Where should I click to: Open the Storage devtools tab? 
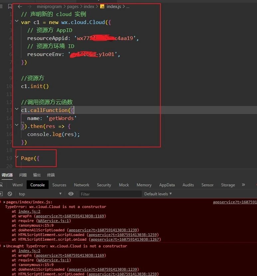point(228,185)
